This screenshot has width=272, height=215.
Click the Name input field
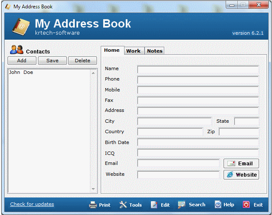tap(198, 70)
